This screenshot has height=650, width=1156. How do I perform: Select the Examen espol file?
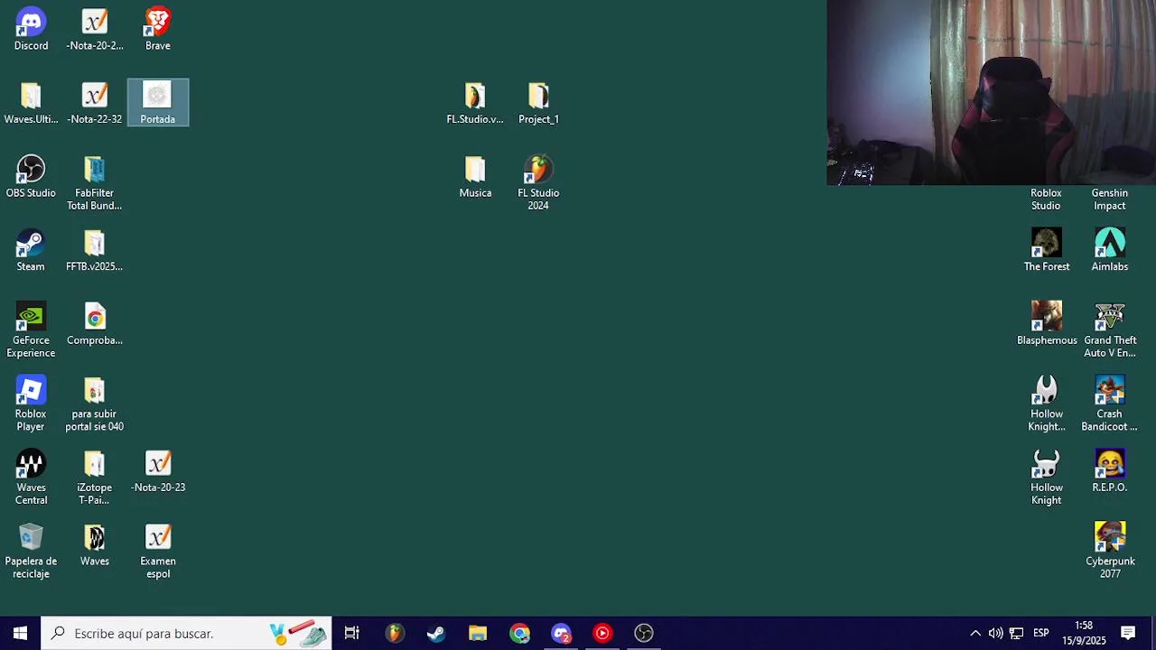158,551
